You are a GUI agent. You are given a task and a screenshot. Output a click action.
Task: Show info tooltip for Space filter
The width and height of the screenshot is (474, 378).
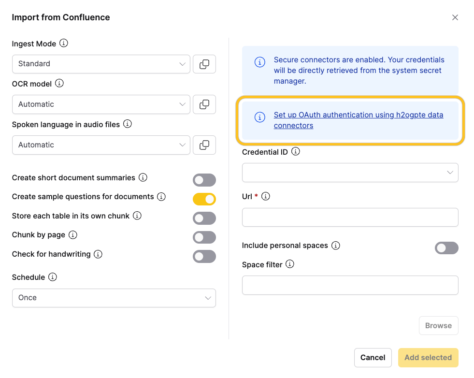(290, 264)
